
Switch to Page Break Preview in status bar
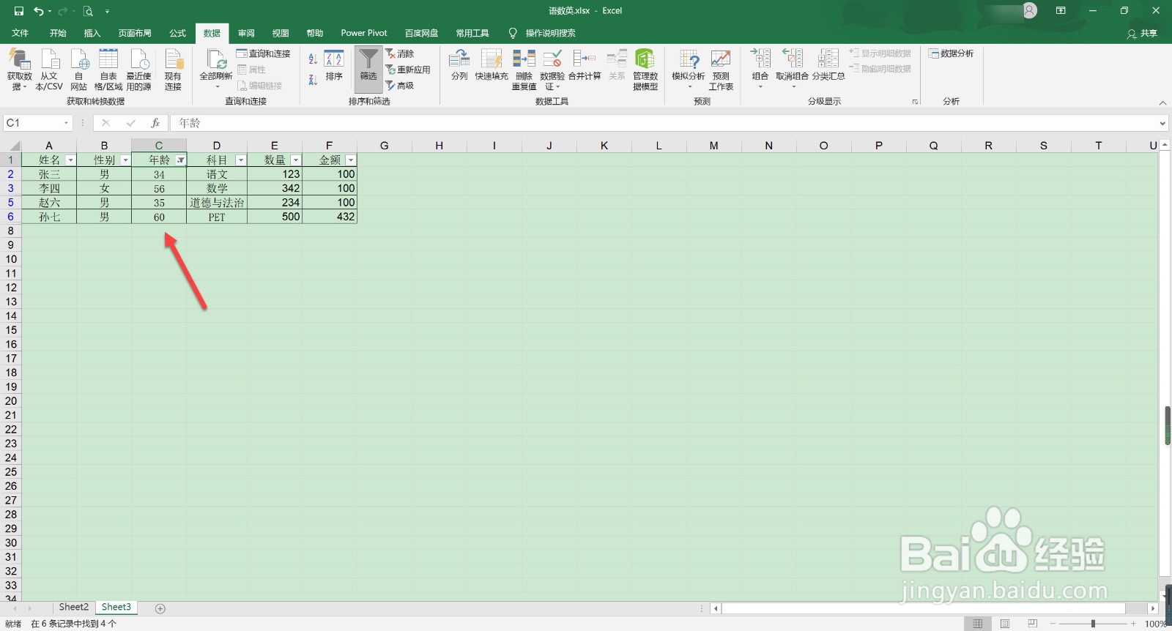pos(1032,624)
